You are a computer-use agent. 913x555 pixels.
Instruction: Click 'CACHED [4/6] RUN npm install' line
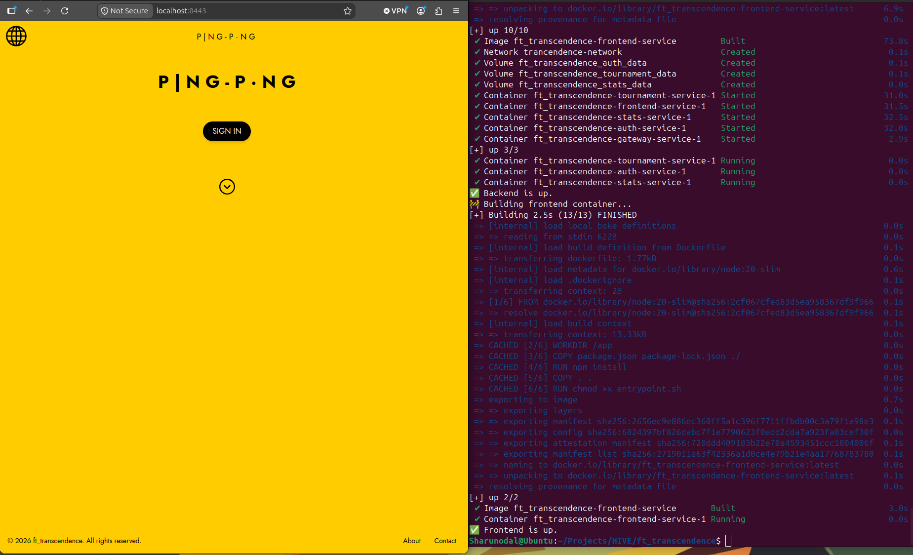557,367
